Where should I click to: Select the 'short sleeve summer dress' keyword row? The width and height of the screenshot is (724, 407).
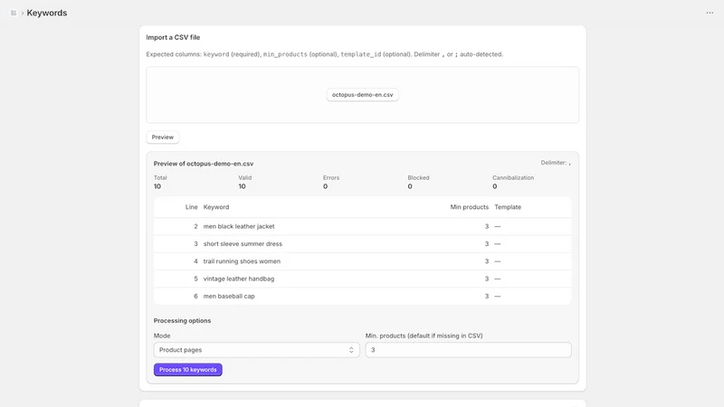[x=363, y=244]
